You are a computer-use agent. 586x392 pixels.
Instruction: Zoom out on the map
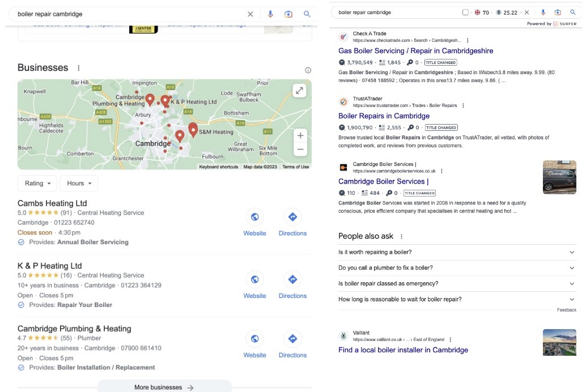pyautogui.click(x=300, y=150)
